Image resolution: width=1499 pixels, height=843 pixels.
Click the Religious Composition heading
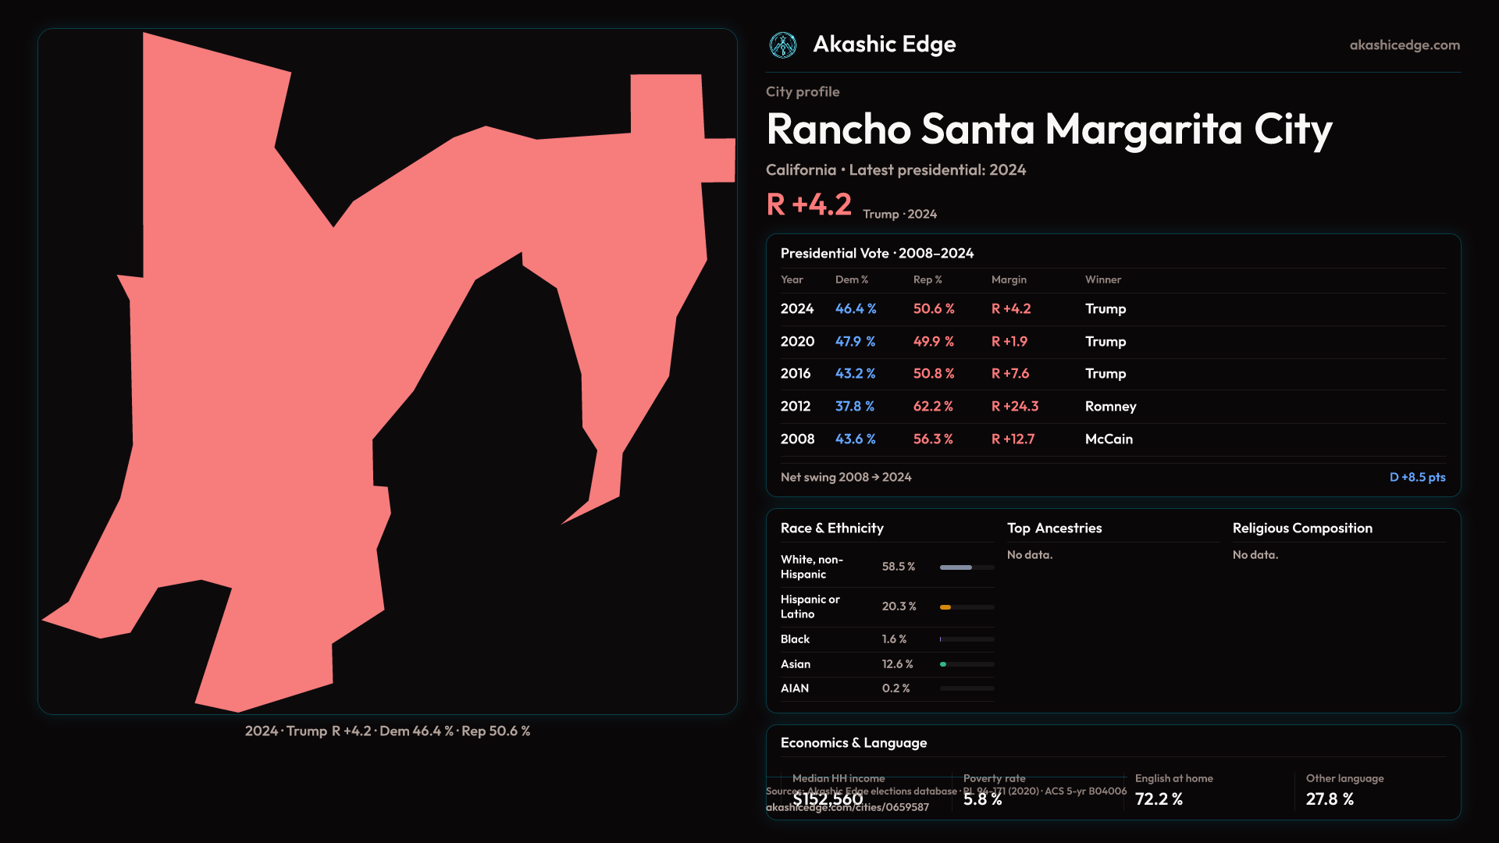[1301, 528]
